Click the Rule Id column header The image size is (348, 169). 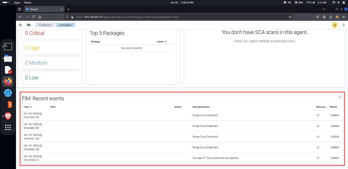[x=333, y=107]
